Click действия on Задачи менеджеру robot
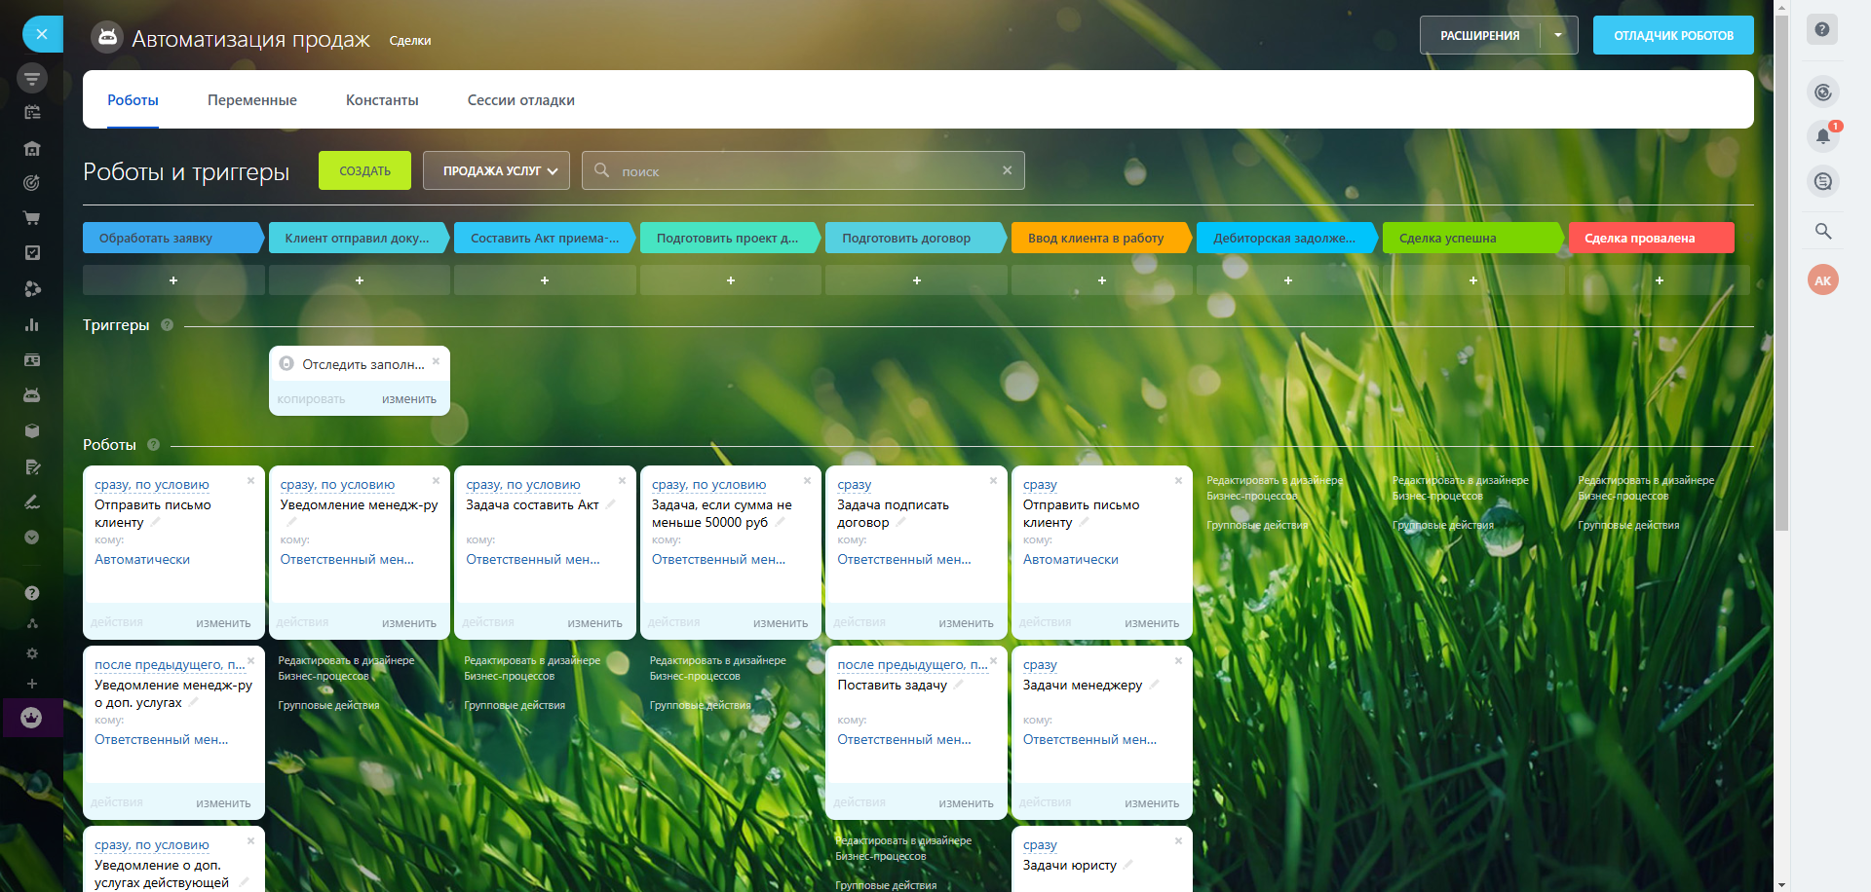The image size is (1871, 892). (1045, 803)
